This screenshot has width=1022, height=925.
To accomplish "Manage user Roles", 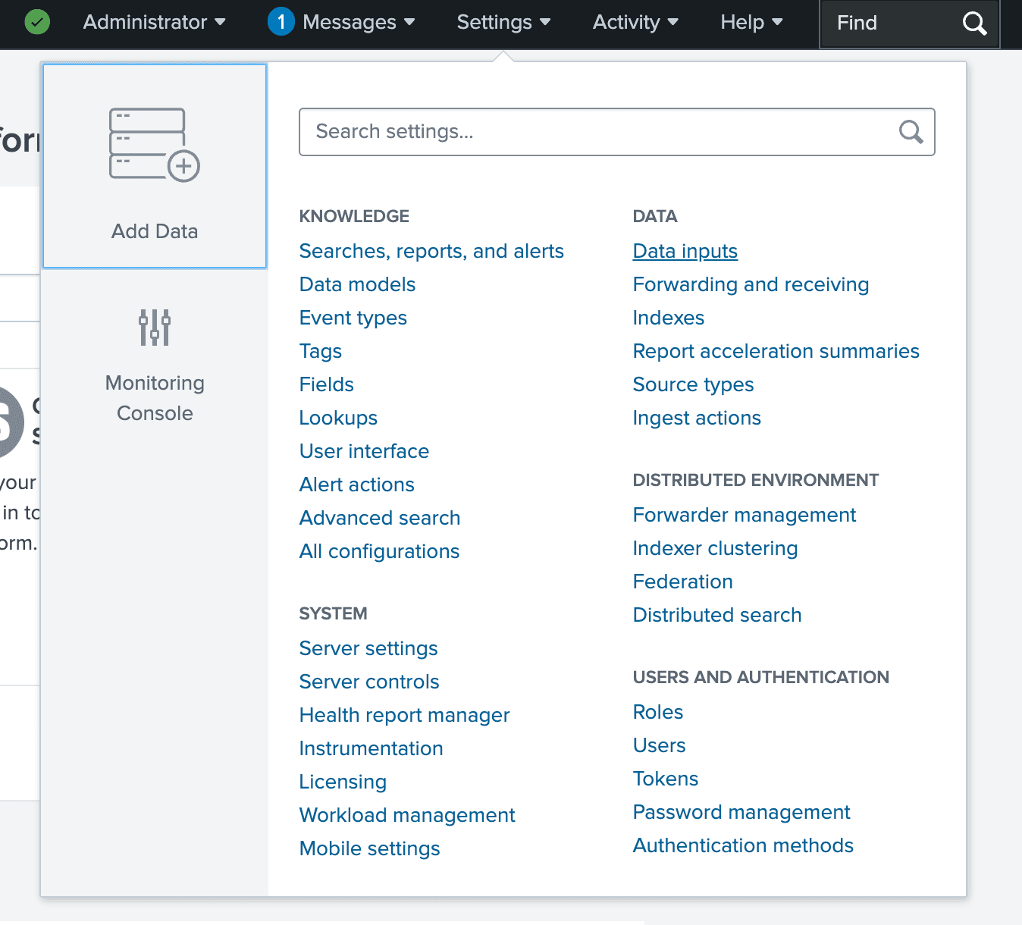I will pos(657,712).
